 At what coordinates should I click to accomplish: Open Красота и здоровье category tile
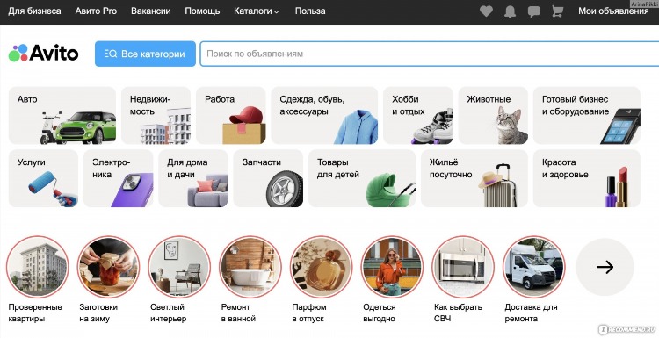587,178
